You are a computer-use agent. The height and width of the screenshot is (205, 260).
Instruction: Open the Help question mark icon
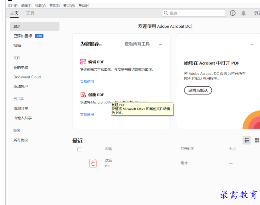point(233,13)
